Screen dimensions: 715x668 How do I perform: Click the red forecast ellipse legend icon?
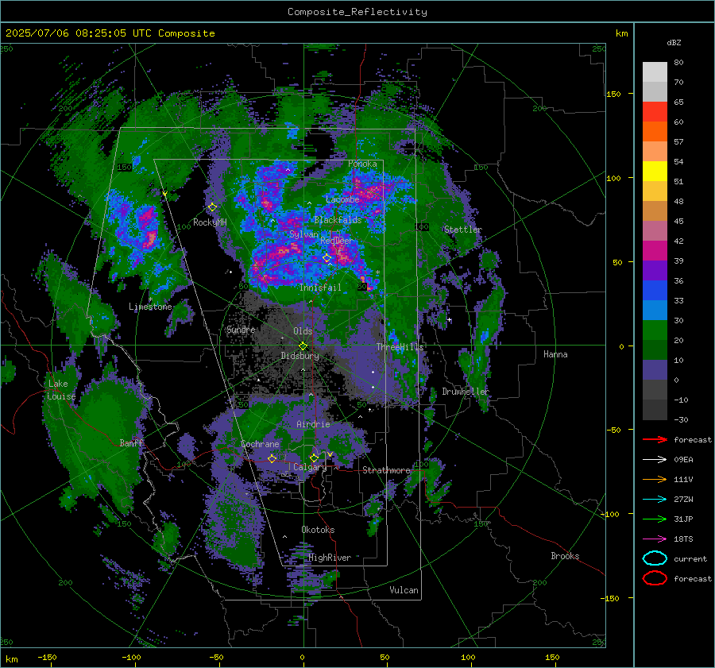click(x=655, y=578)
